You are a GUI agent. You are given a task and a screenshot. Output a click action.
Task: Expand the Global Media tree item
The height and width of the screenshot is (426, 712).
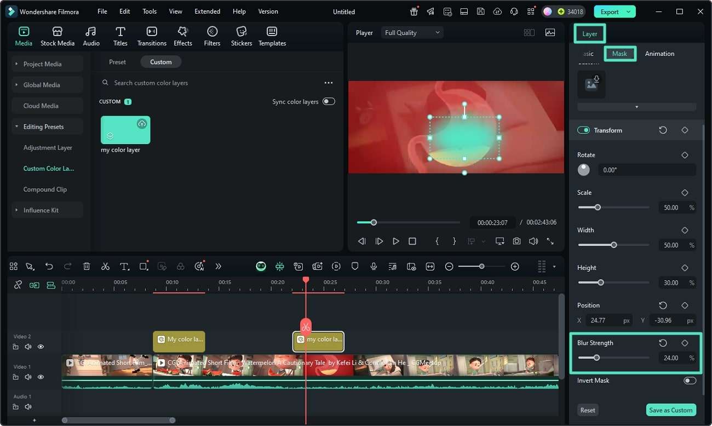tap(16, 85)
